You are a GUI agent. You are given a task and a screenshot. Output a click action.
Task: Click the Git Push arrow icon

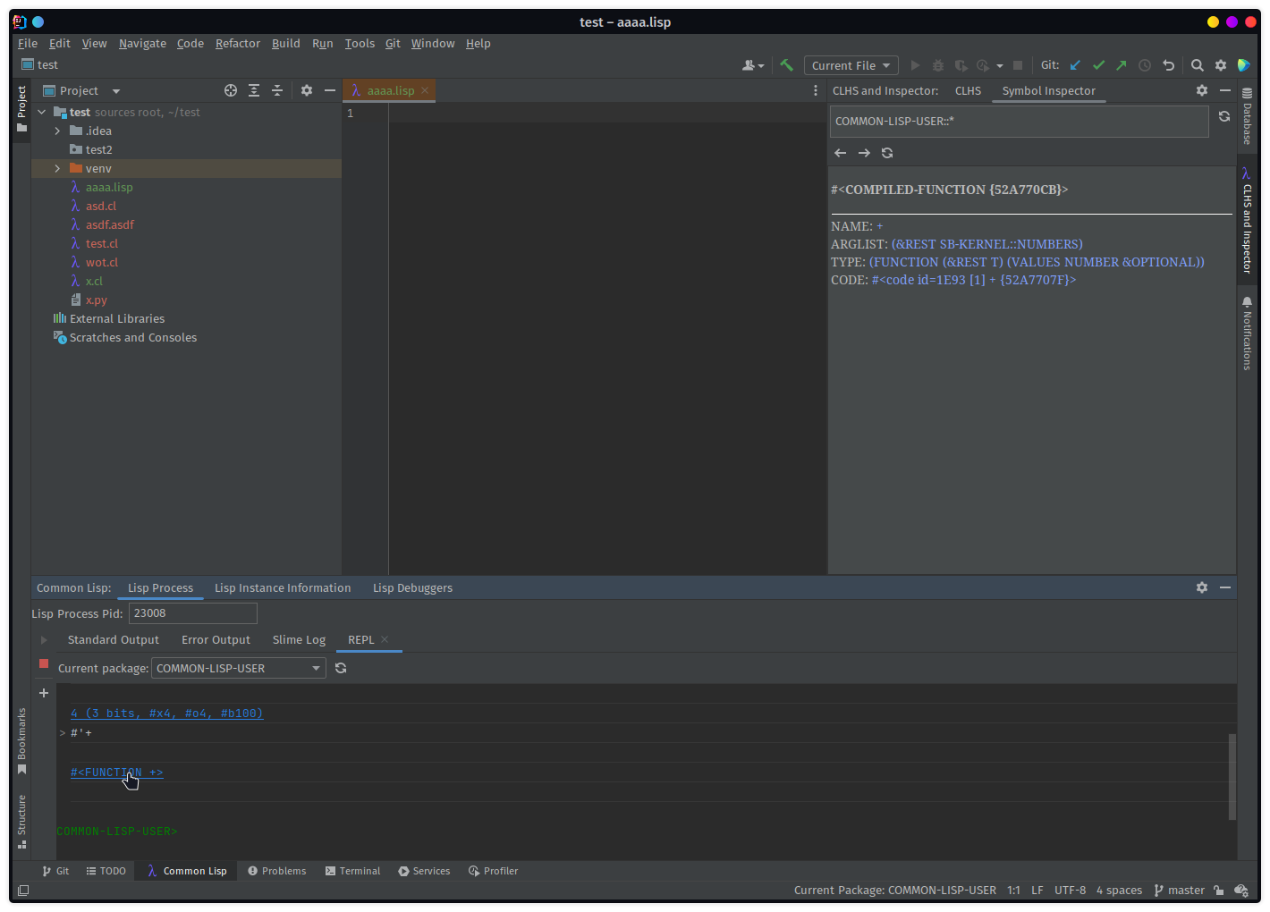pos(1122,65)
